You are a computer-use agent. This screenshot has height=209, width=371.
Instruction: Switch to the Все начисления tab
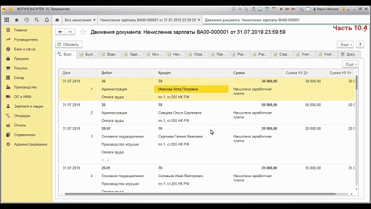pyautogui.click(x=78, y=20)
